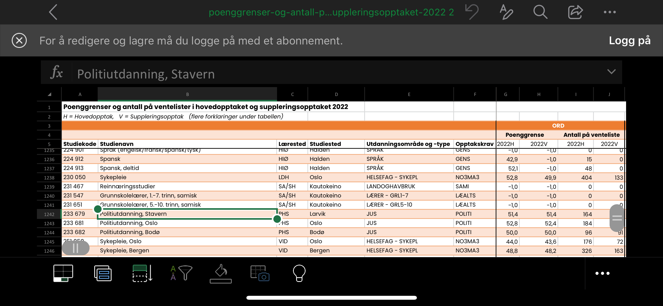Select column C header

pos(292,94)
